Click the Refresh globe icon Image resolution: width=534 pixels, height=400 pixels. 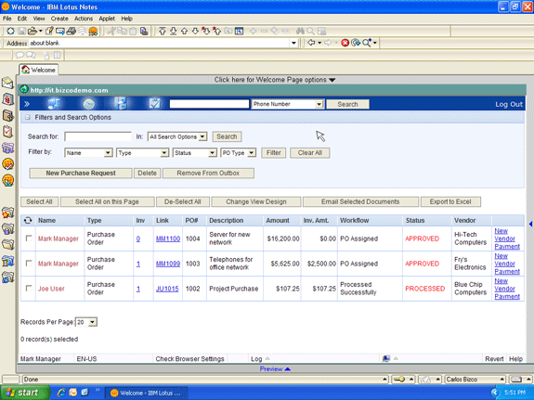356,43
